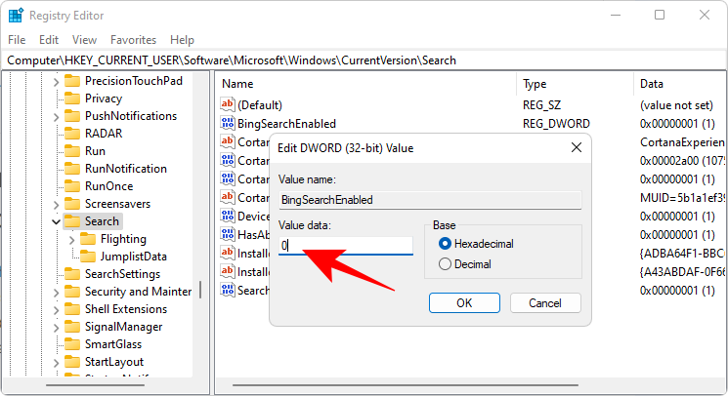
Task: Expand the PushNotifications tree node
Action: [x=57, y=116]
